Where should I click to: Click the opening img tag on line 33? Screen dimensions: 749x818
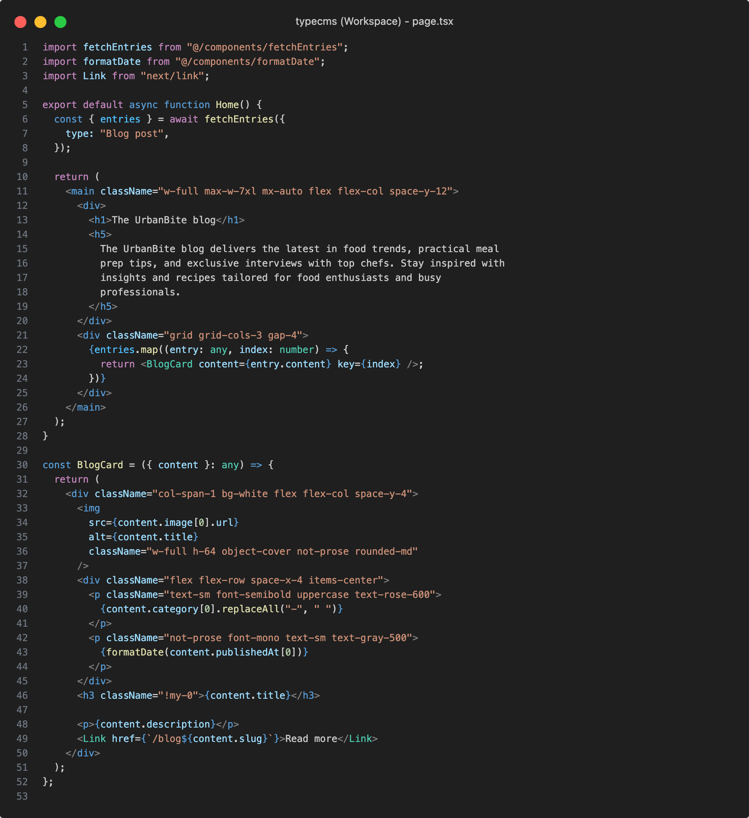(88, 508)
